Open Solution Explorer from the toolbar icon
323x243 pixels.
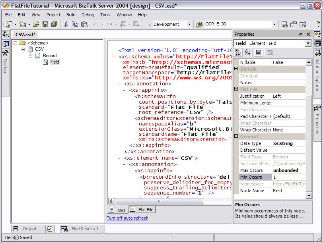pos(284,24)
